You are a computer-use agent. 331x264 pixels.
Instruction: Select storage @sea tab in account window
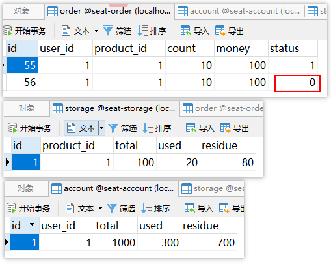(x=212, y=188)
